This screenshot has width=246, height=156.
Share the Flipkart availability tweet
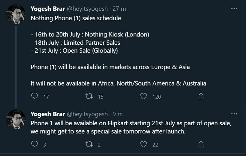click(201, 144)
